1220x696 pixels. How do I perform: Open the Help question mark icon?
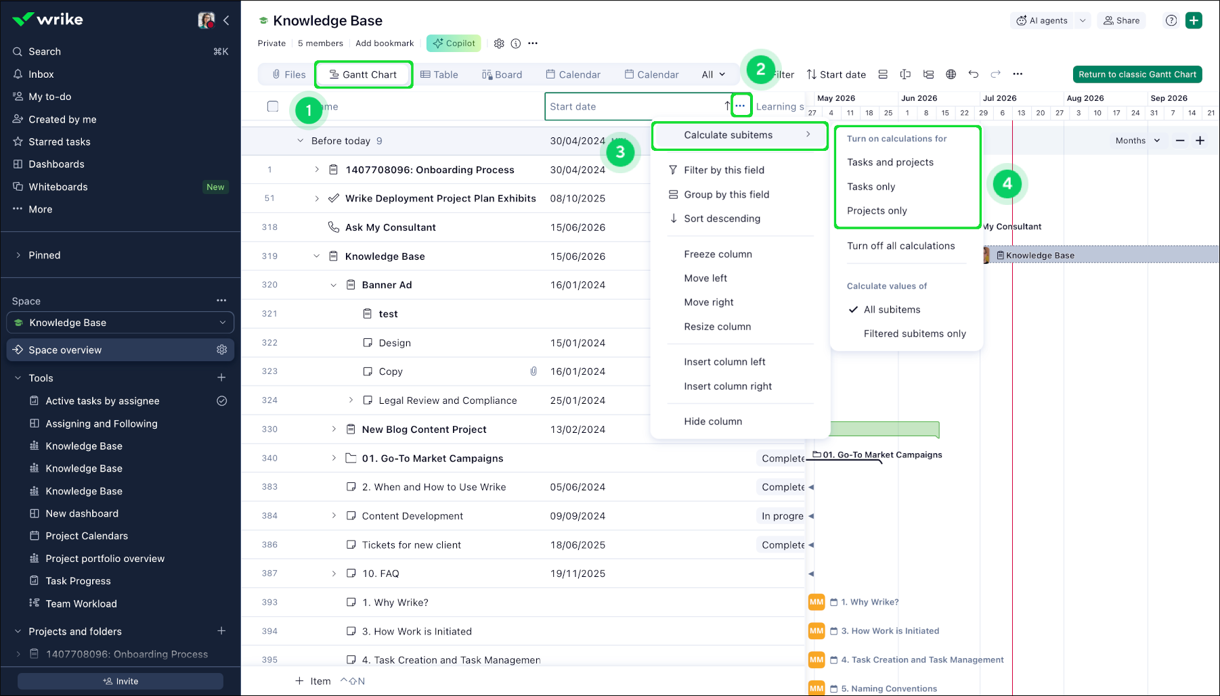[x=1171, y=20]
